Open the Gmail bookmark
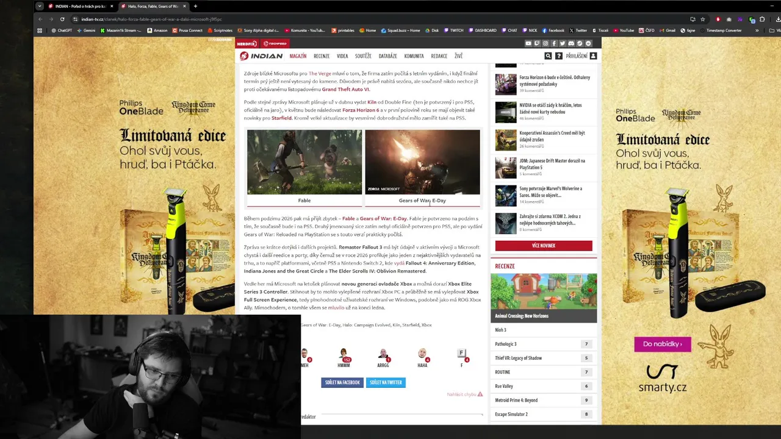781x439 pixels. [668, 30]
